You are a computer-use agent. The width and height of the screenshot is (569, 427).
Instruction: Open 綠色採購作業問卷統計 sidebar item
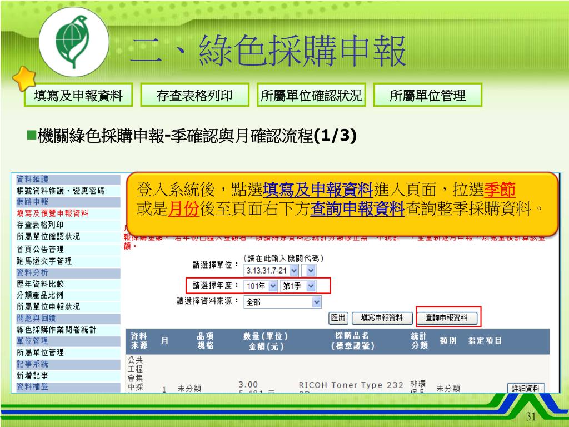pyautogui.click(x=56, y=330)
